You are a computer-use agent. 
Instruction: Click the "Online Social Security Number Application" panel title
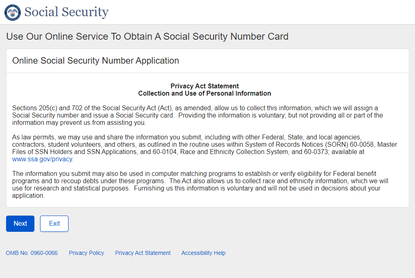click(x=96, y=61)
